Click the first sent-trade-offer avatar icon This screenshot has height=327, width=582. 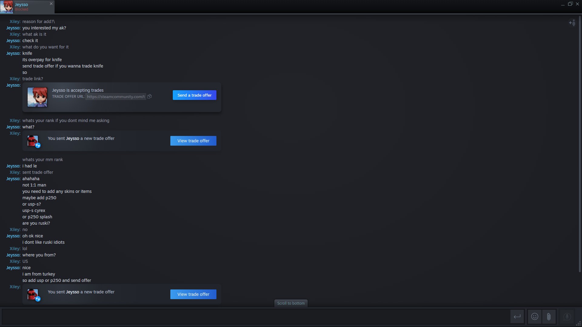(x=33, y=141)
